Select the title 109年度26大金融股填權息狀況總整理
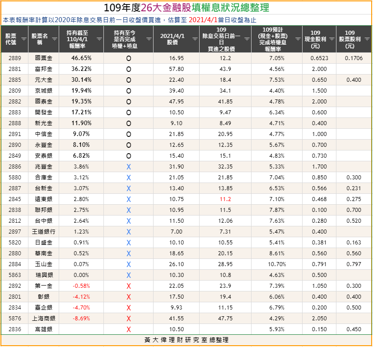 pos(186,8)
